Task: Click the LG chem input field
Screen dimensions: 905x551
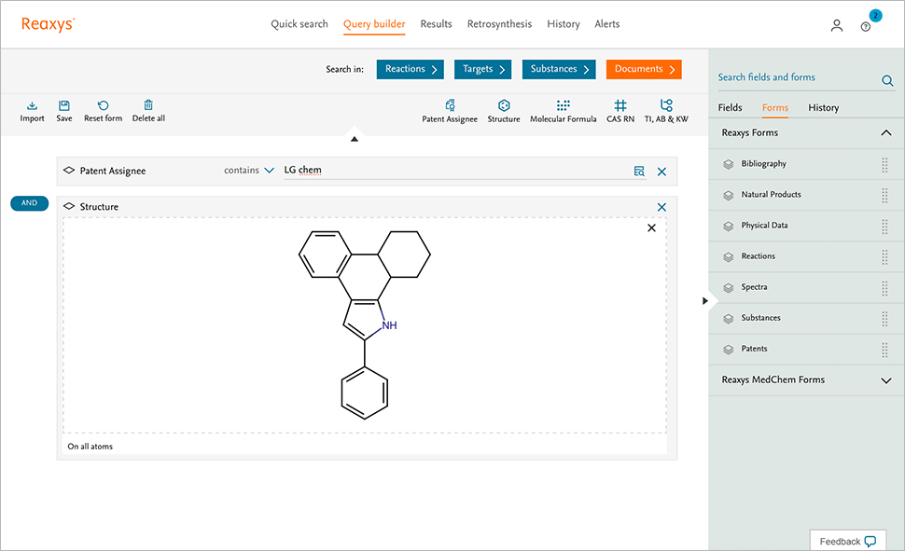Action: tap(373, 171)
